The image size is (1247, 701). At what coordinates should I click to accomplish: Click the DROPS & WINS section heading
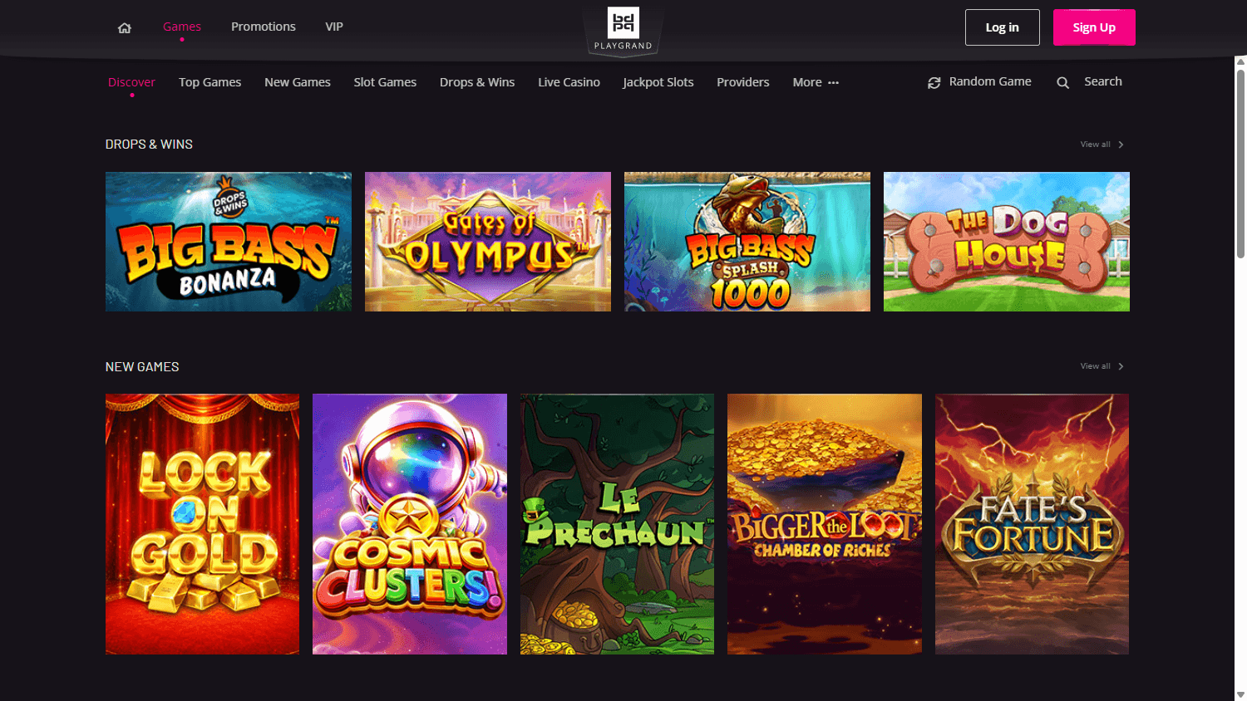click(x=149, y=145)
